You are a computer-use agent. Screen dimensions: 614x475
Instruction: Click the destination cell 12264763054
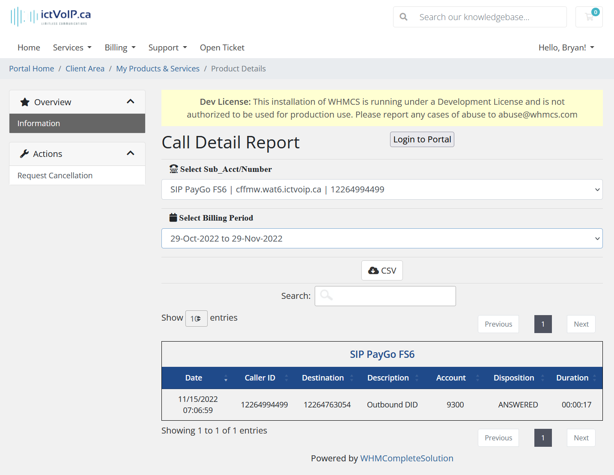[x=327, y=405]
